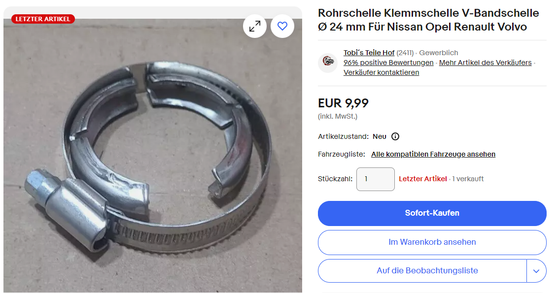Click the pipe clamp product photo
The image size is (556, 293).
point(152,156)
